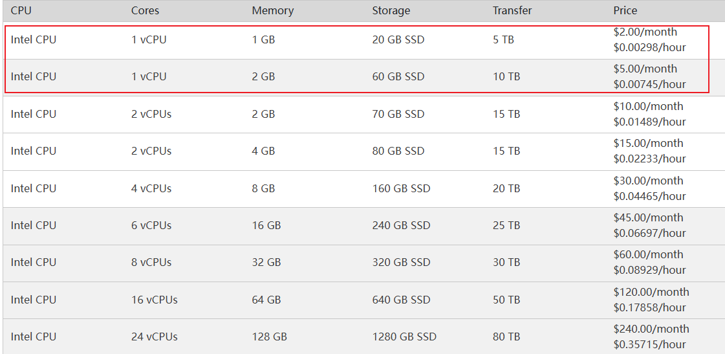Click the 6 vCPUs cell
Image resolution: width=725 pixels, height=354 pixels.
coord(151,225)
